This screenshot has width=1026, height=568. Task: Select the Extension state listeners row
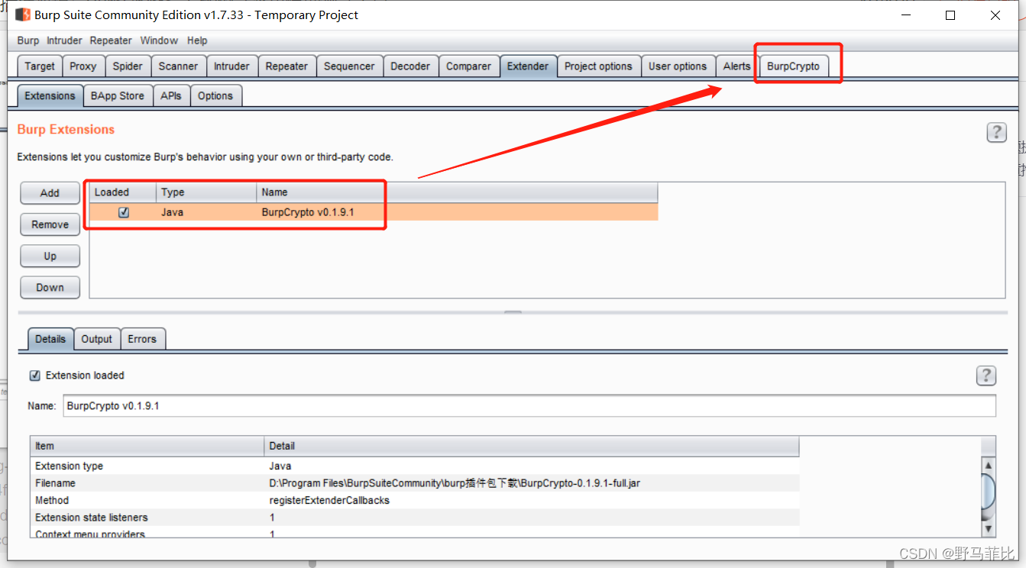(x=415, y=518)
